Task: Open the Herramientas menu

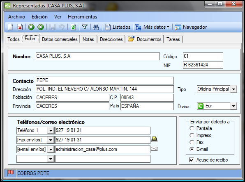Action: point(82,17)
